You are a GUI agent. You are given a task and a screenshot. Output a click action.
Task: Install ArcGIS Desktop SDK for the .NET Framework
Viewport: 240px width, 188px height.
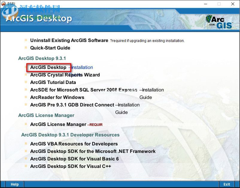coord(93,151)
